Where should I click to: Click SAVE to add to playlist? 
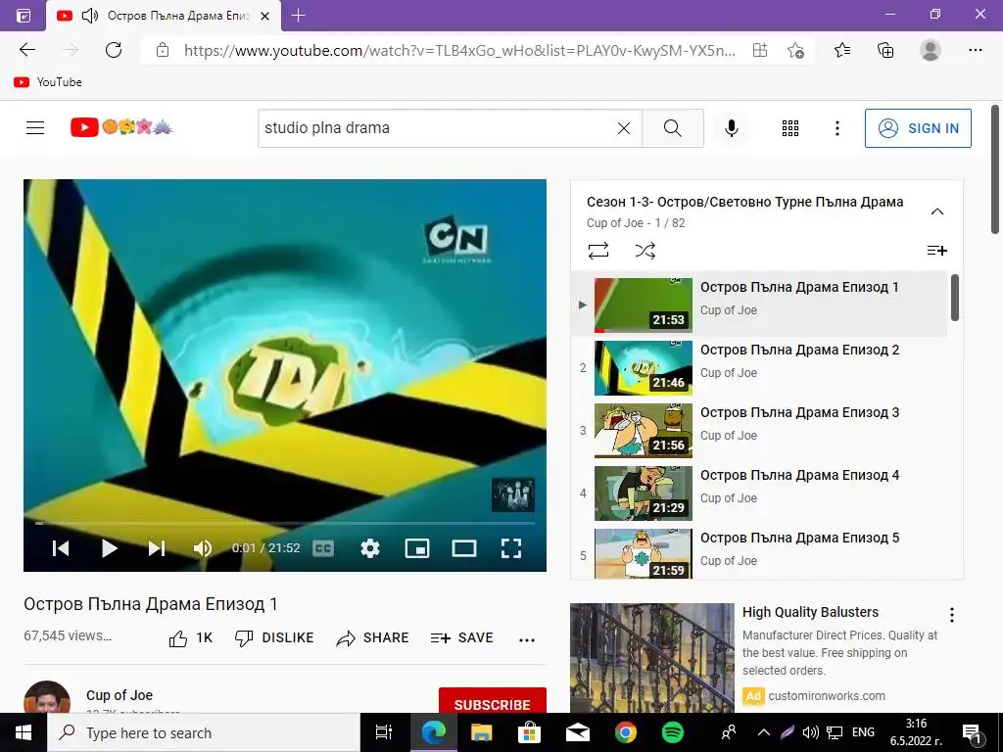click(x=462, y=637)
